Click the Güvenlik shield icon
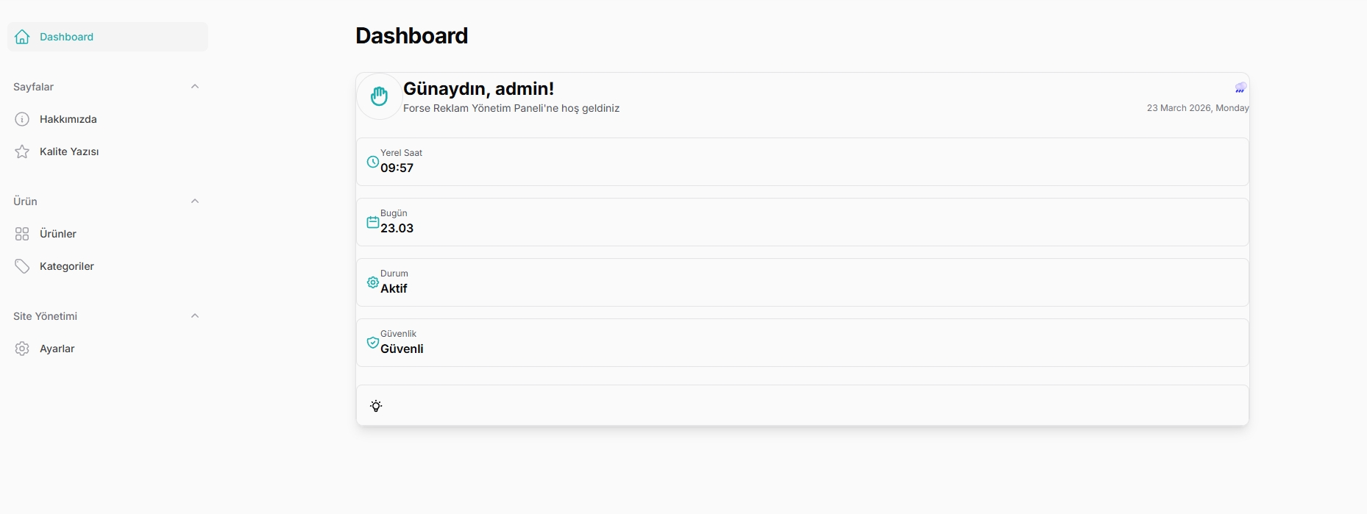This screenshot has width=1367, height=514. point(373,343)
